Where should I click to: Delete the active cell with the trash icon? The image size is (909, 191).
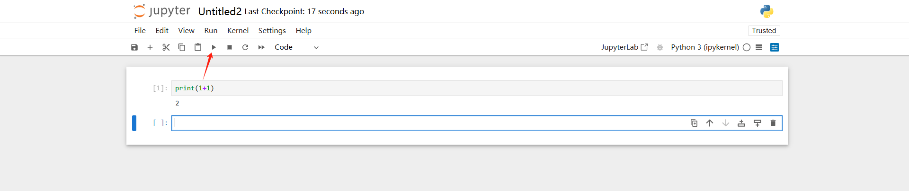coord(773,123)
